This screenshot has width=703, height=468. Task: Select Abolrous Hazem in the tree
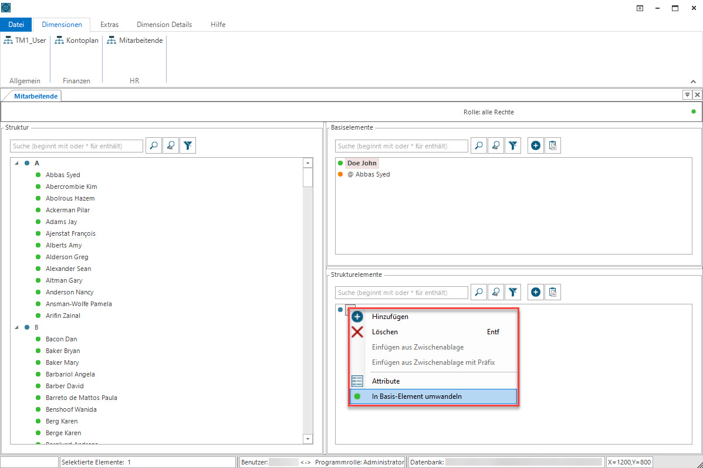[x=70, y=198]
